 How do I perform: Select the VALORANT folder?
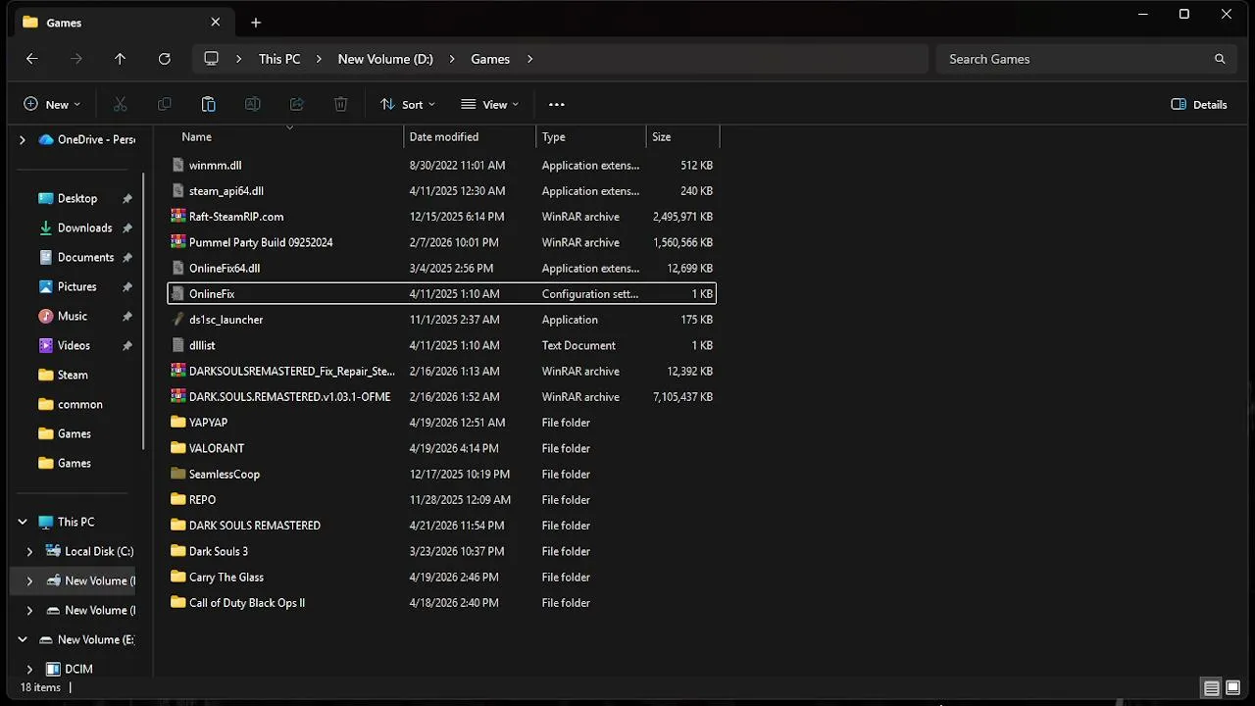point(441,448)
